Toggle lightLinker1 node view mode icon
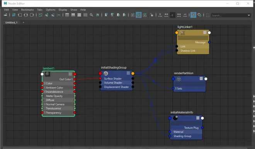The height and width of the screenshot is (149, 255). [x=205, y=32]
